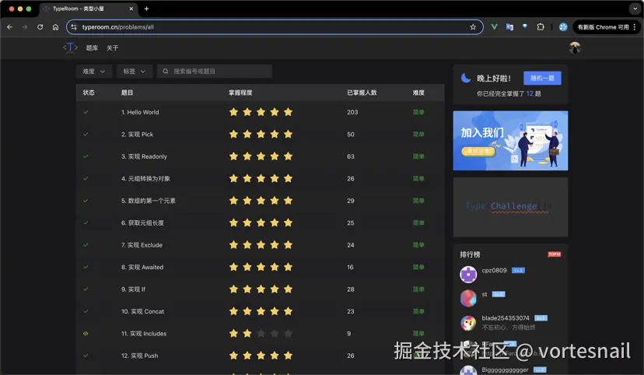Open the 题库 menu item
The width and height of the screenshot is (644, 375).
coord(92,47)
